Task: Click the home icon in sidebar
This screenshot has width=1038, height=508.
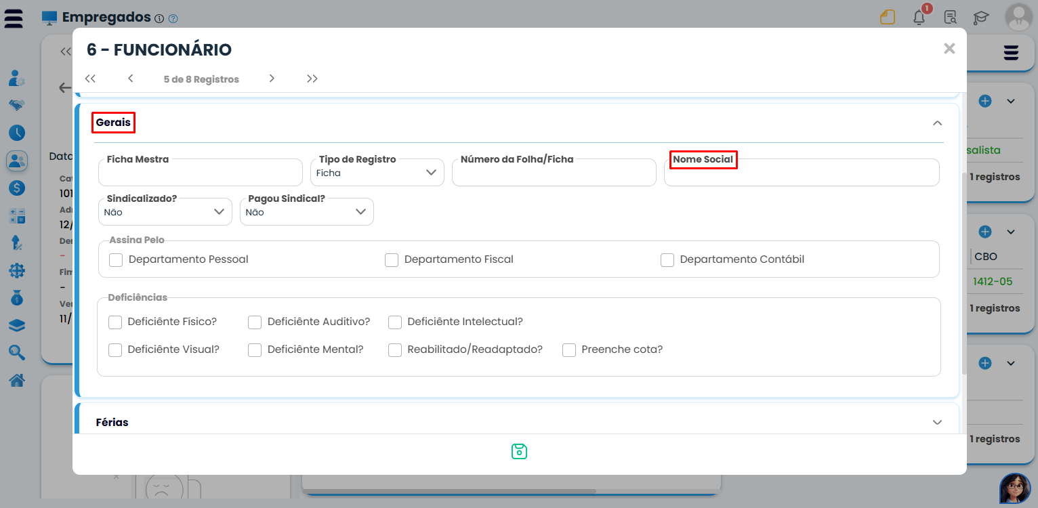Action: (17, 380)
